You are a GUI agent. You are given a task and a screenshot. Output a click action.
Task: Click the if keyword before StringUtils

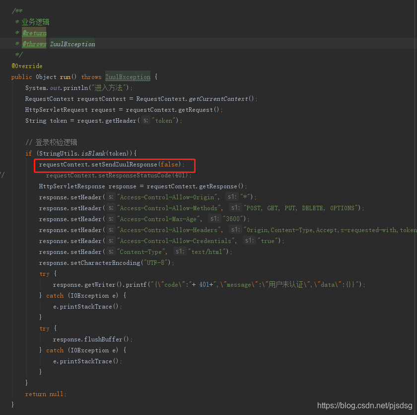coord(28,154)
